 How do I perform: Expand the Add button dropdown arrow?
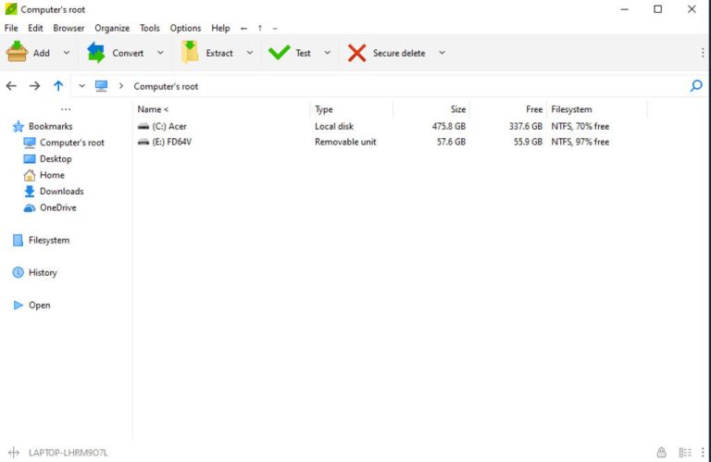click(x=67, y=53)
